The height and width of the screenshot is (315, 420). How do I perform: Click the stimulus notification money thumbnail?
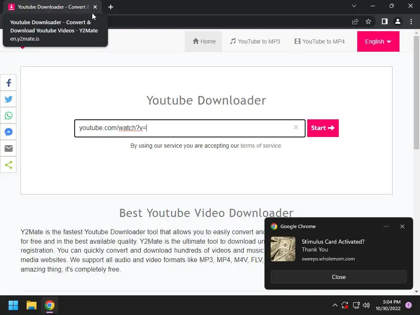pos(283,249)
